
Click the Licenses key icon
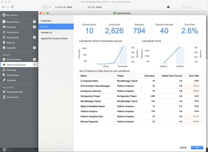click(4, 80)
